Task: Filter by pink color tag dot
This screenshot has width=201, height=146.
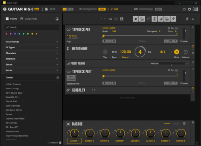Action: (6, 34)
